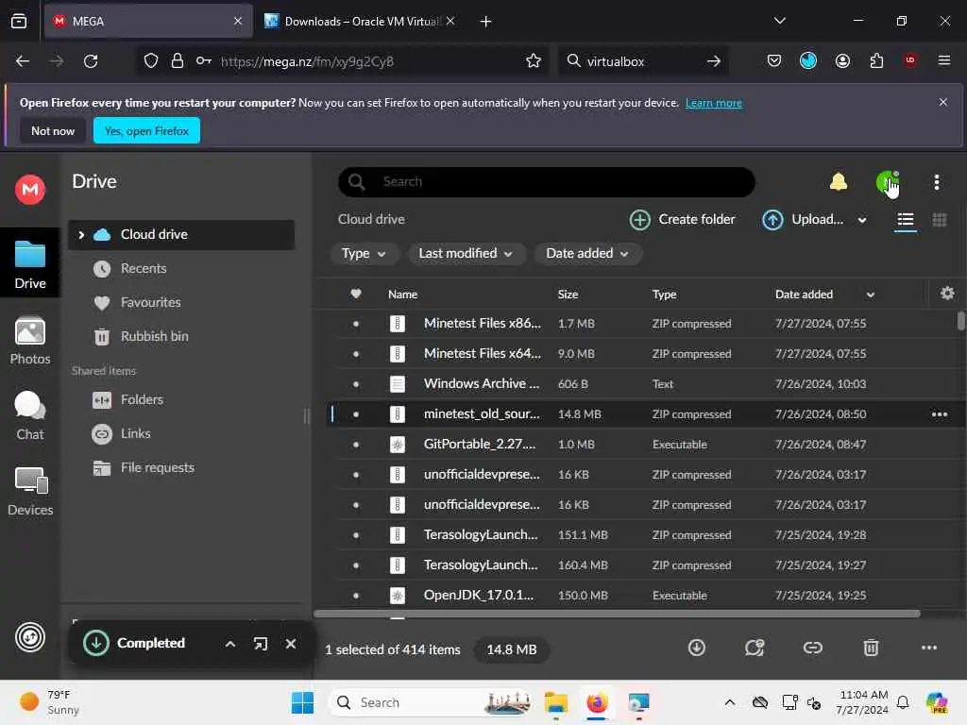Click the notifications bell icon in MEGA
Viewport: 967px width, 725px height.
[x=839, y=182]
